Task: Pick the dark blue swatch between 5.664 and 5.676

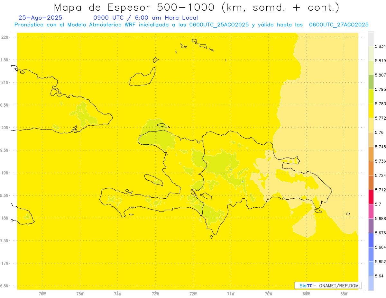Action: coord(371,240)
